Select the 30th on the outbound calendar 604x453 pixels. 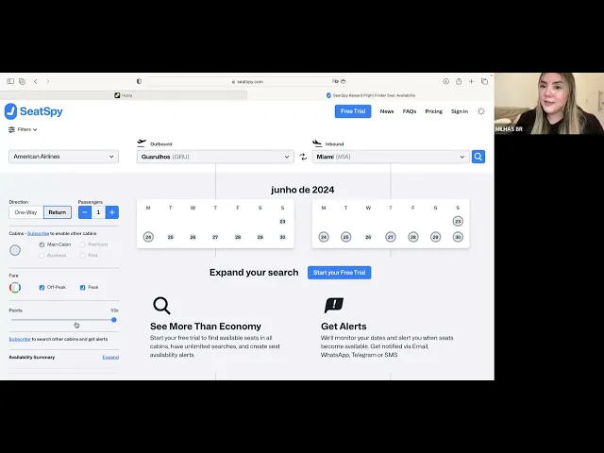(282, 237)
